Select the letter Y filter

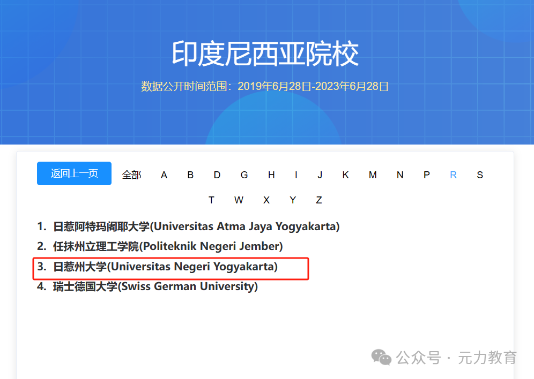(293, 200)
